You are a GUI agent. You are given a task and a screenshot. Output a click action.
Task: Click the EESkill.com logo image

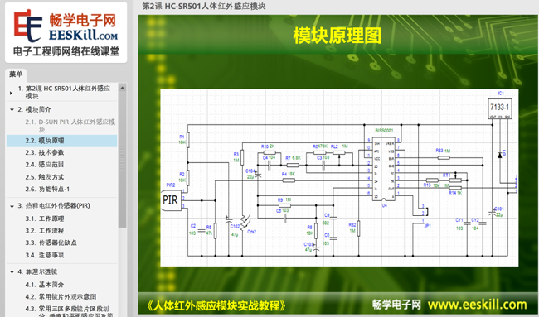[66, 32]
